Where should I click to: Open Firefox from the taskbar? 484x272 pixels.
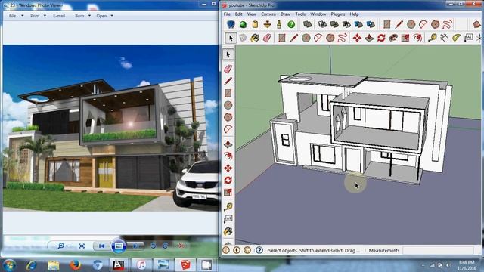[75, 265]
